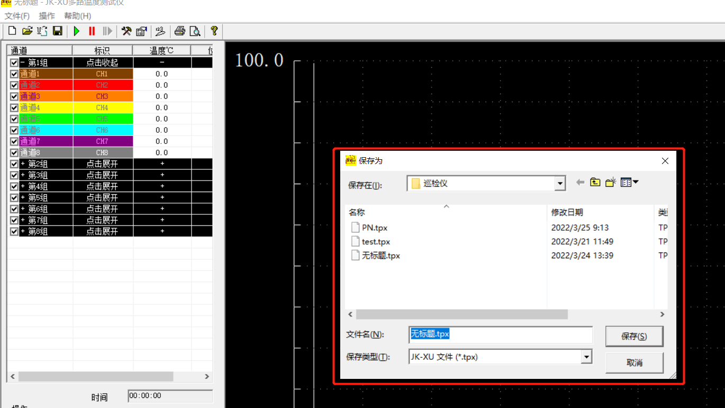Screen dimensions: 725x408
Task: Click the yellow CH4 color label
Action: [x=102, y=107]
